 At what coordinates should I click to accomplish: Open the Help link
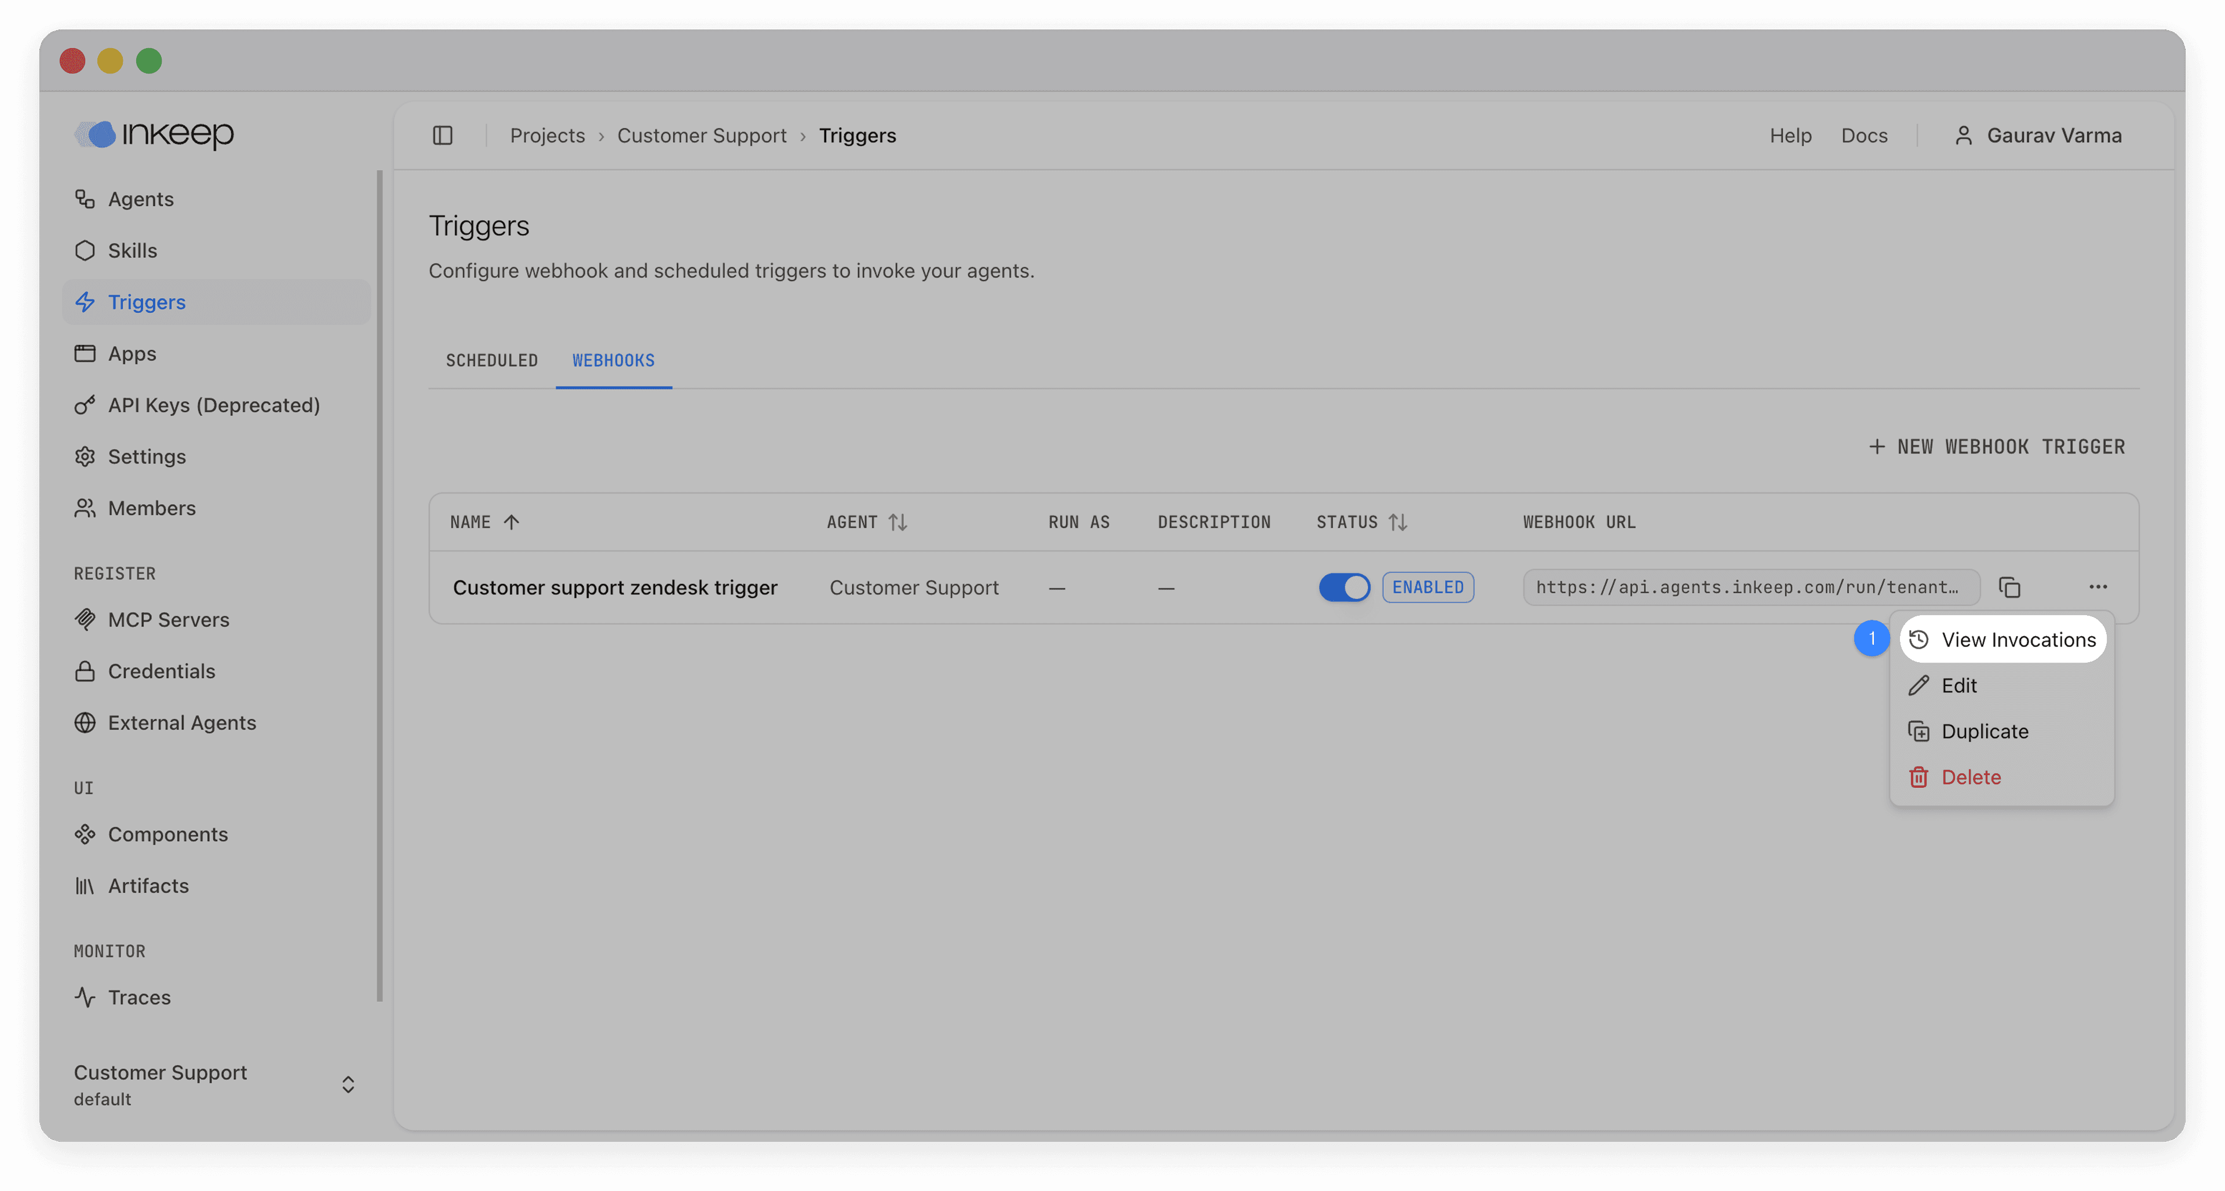click(x=1790, y=136)
